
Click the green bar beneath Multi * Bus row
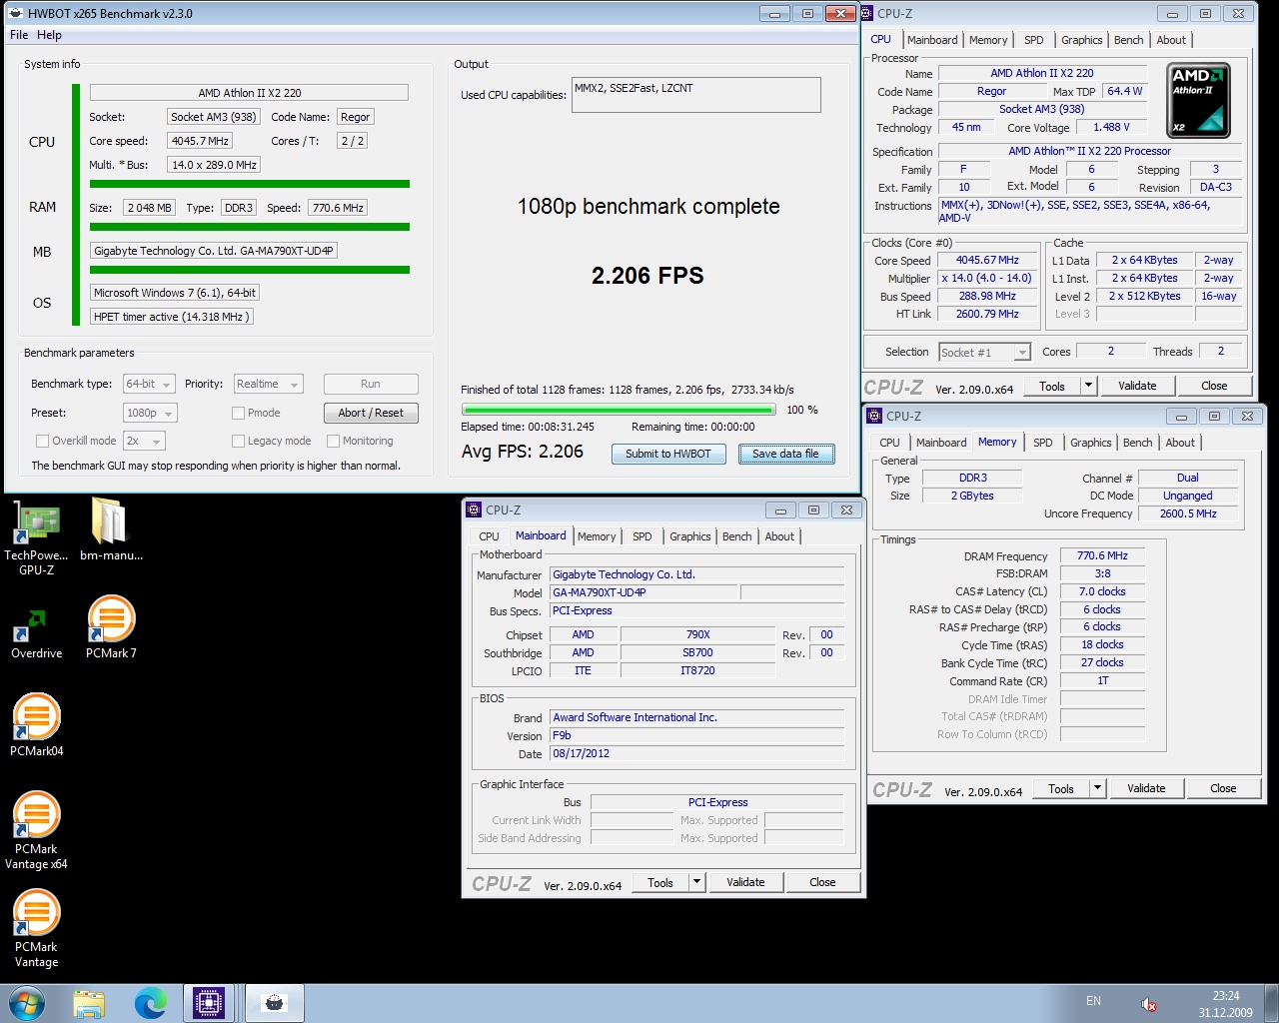250,184
